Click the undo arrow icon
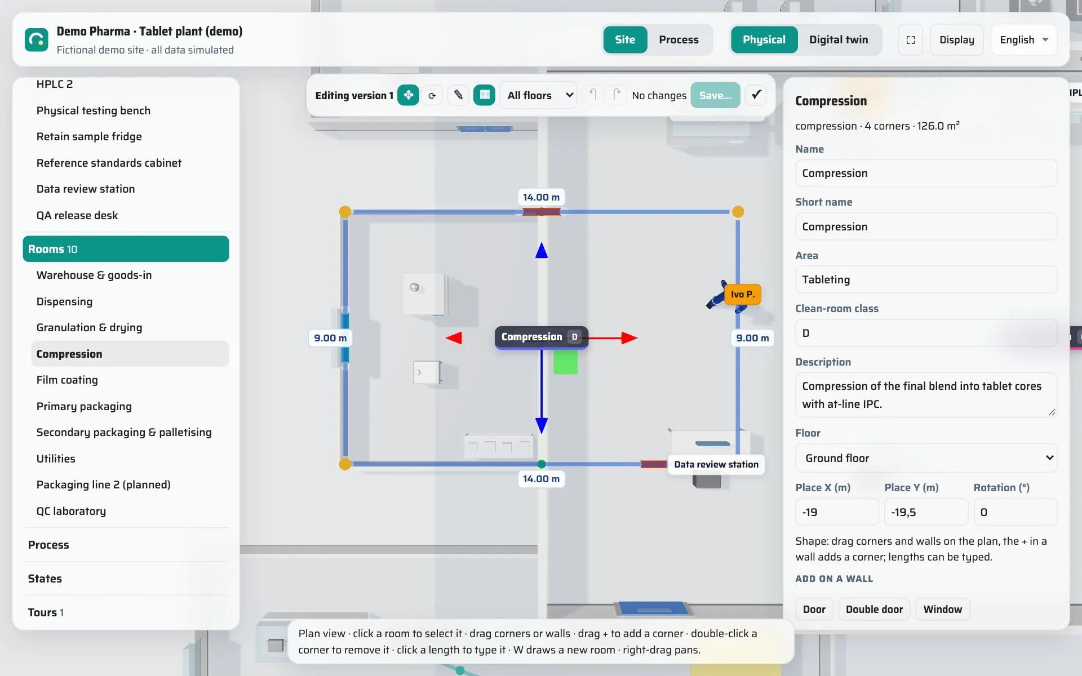Image resolution: width=1082 pixels, height=676 pixels. point(592,95)
